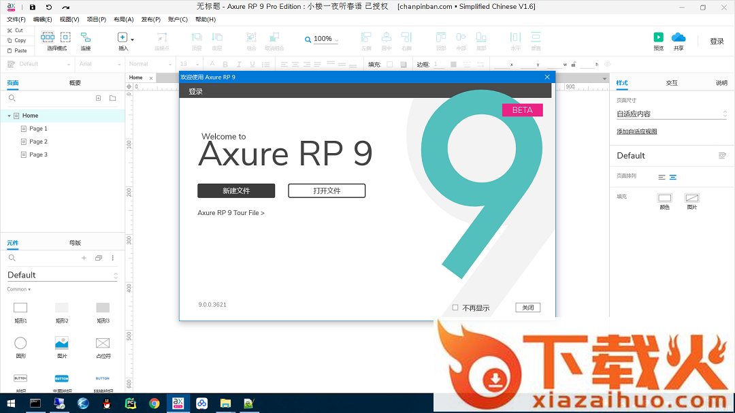The width and height of the screenshot is (735, 413).
Task: Click the Align Top (顶部) icon
Action: point(440,37)
